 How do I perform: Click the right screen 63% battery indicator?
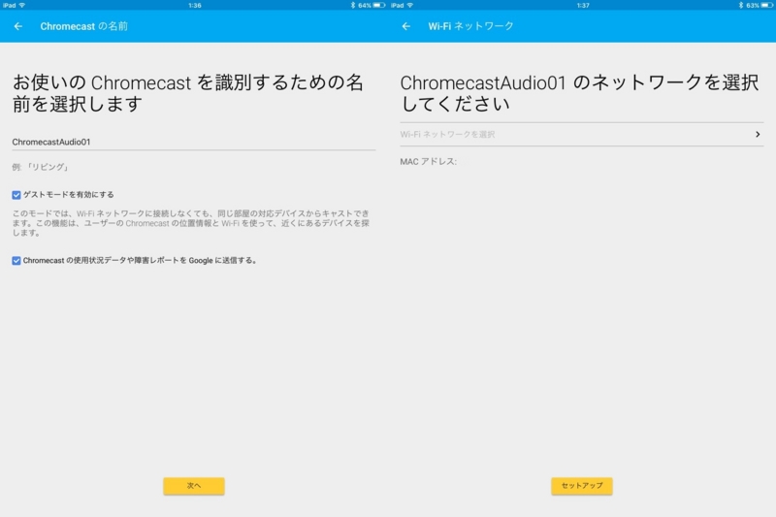760,5
